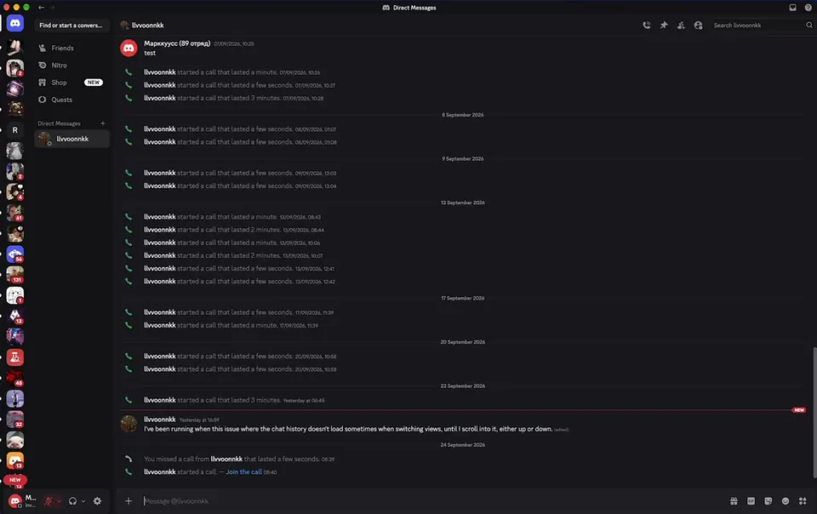Open the attach file plus button

coord(129,501)
